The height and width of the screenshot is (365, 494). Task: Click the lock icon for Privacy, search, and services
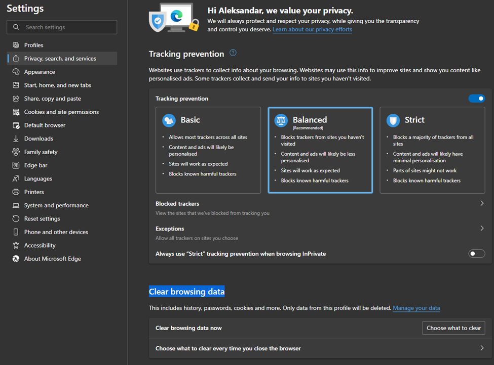click(x=16, y=59)
